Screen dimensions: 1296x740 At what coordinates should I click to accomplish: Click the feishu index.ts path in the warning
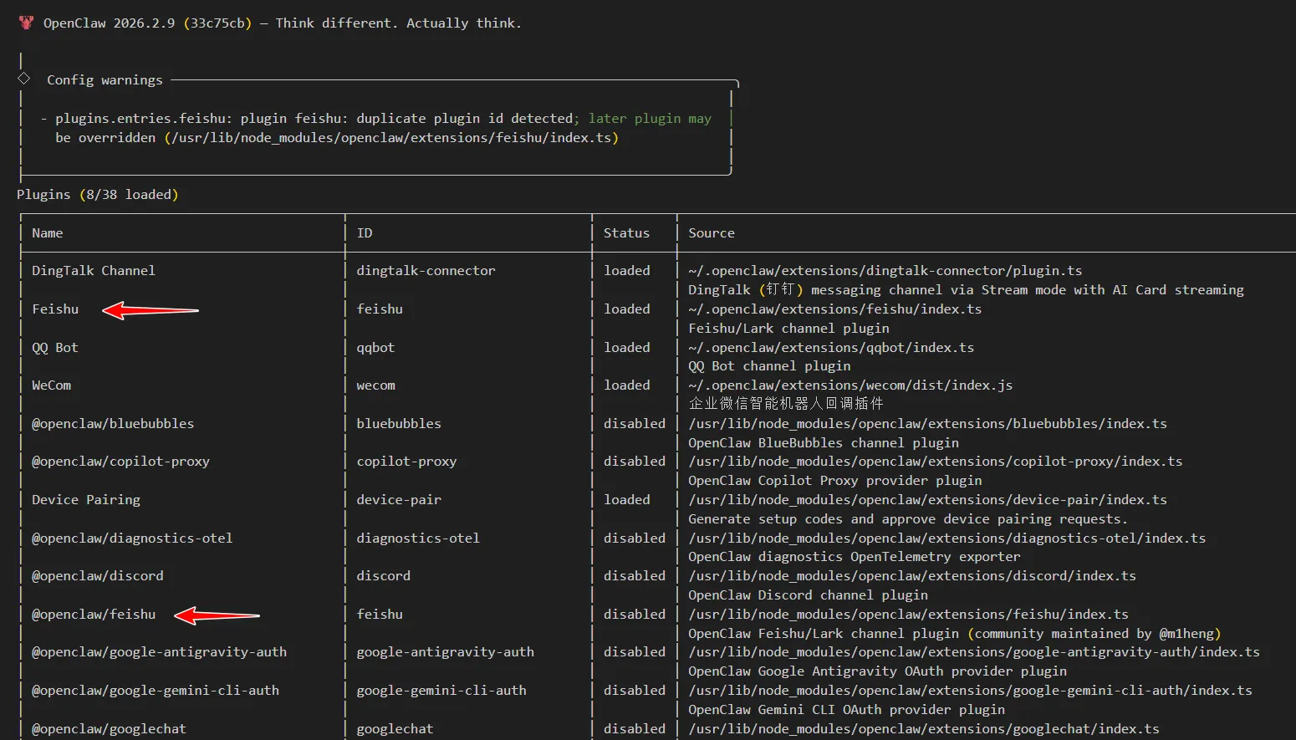pos(391,138)
